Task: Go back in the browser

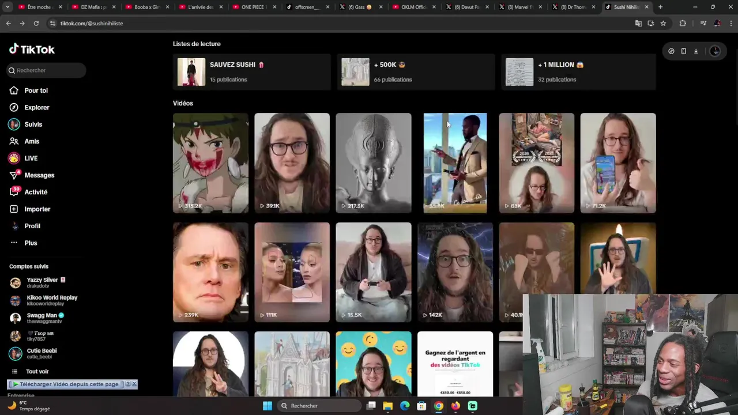Action: pos(8,23)
